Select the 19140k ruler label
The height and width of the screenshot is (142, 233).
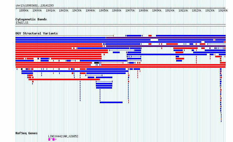pyautogui.click(x=223, y=10)
